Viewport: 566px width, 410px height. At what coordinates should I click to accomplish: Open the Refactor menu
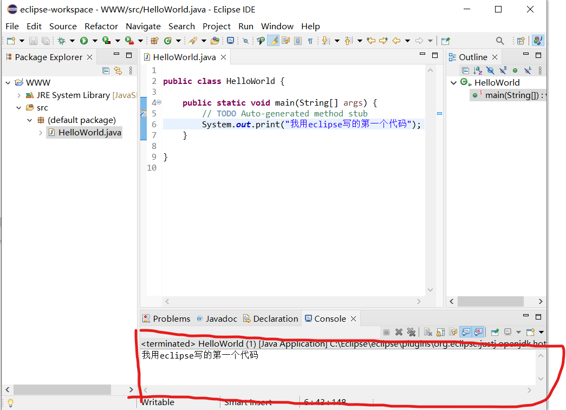click(x=101, y=27)
